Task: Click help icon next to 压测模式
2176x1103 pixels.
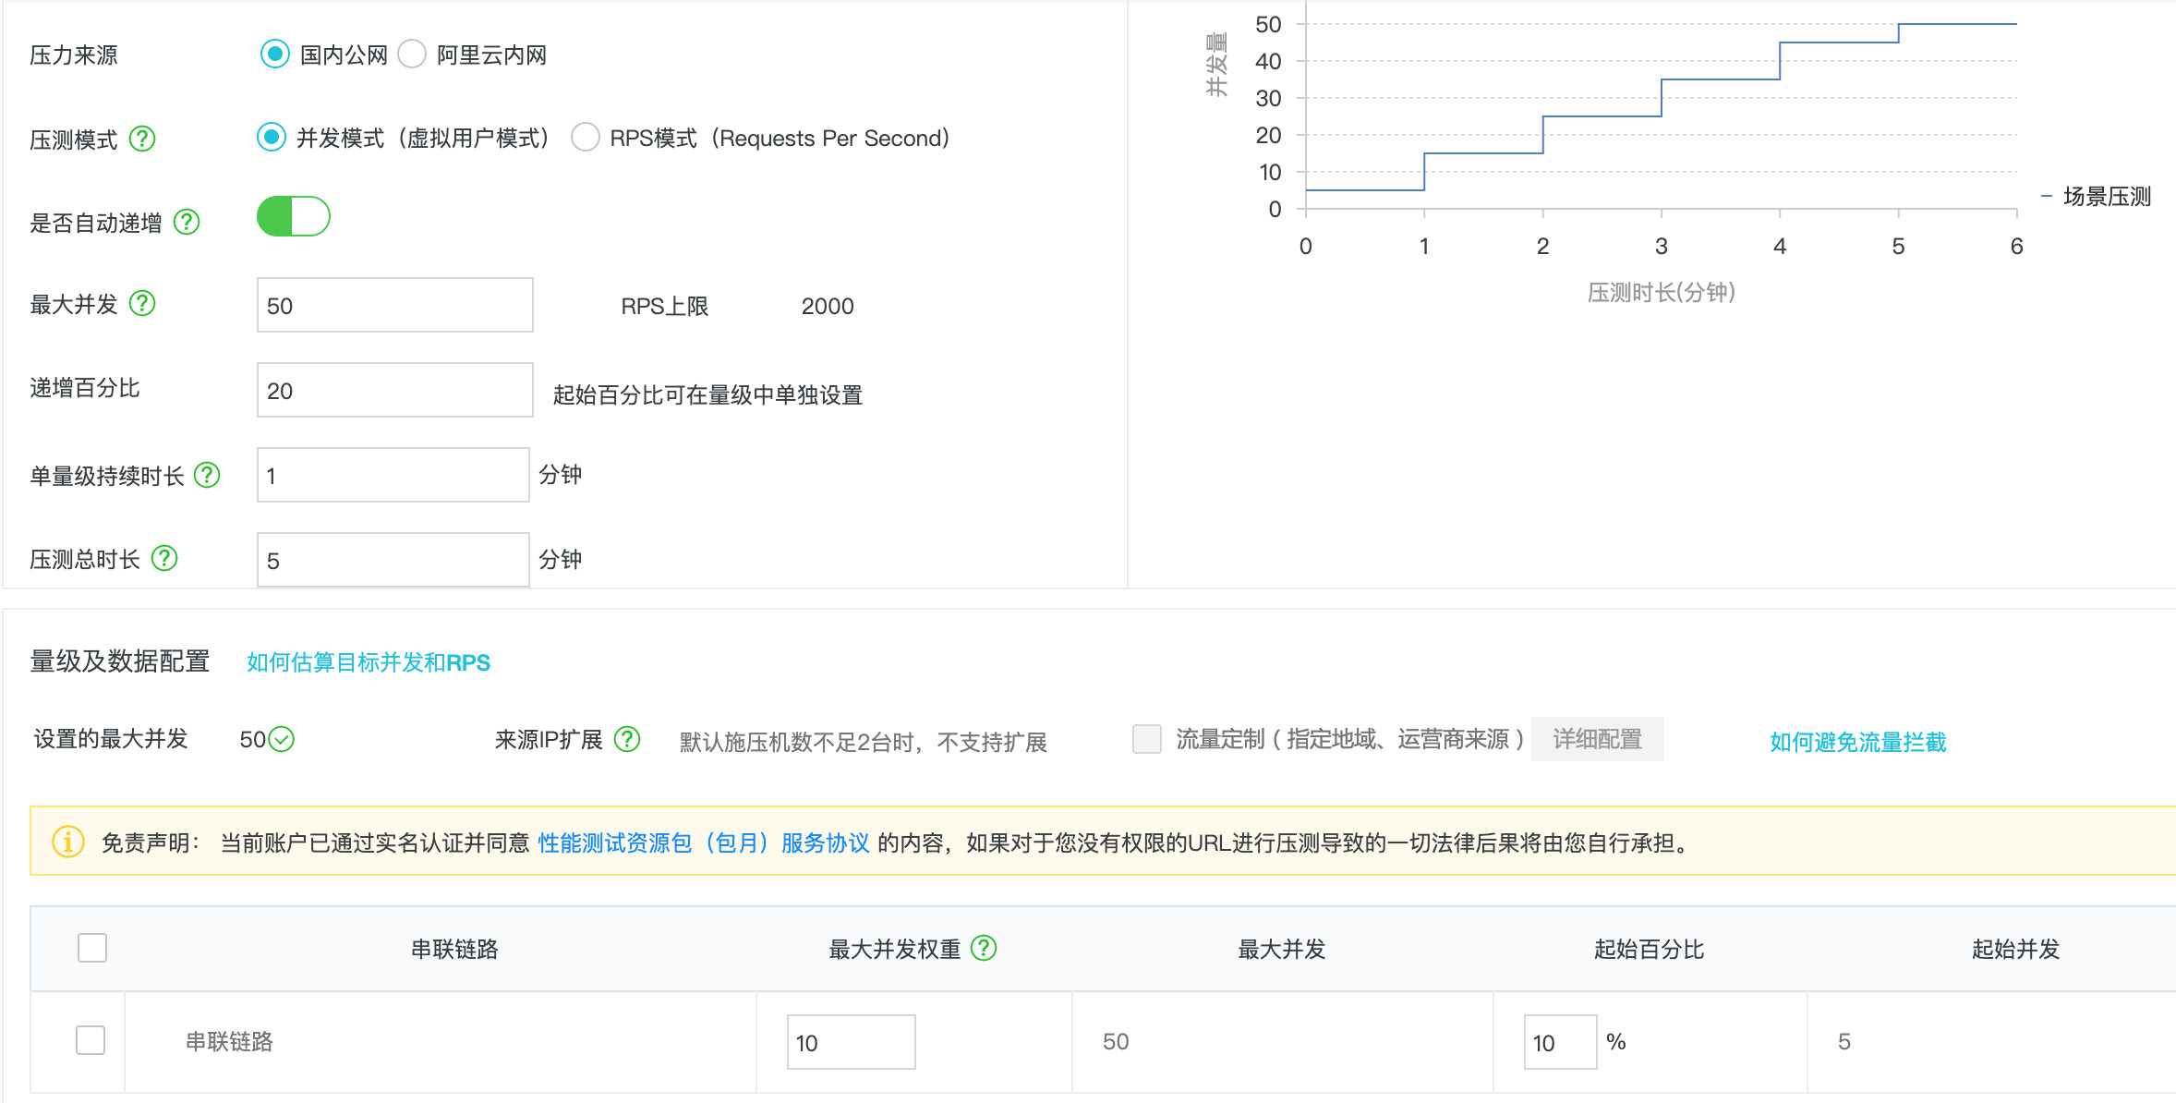Action: 142,139
